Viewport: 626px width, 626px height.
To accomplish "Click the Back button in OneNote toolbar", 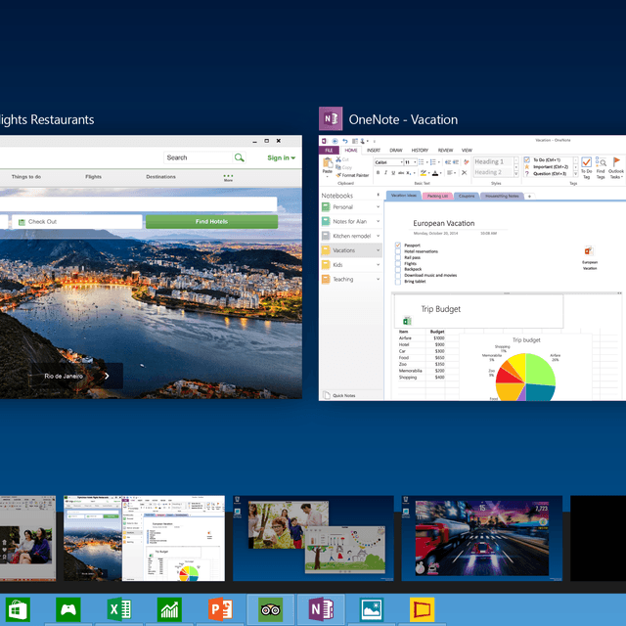I will pos(335,141).
